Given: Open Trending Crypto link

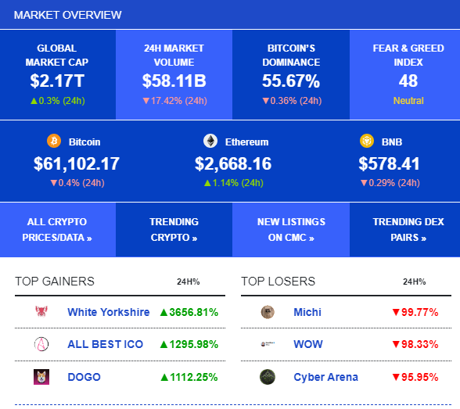Looking at the screenshot, I should tap(174, 230).
